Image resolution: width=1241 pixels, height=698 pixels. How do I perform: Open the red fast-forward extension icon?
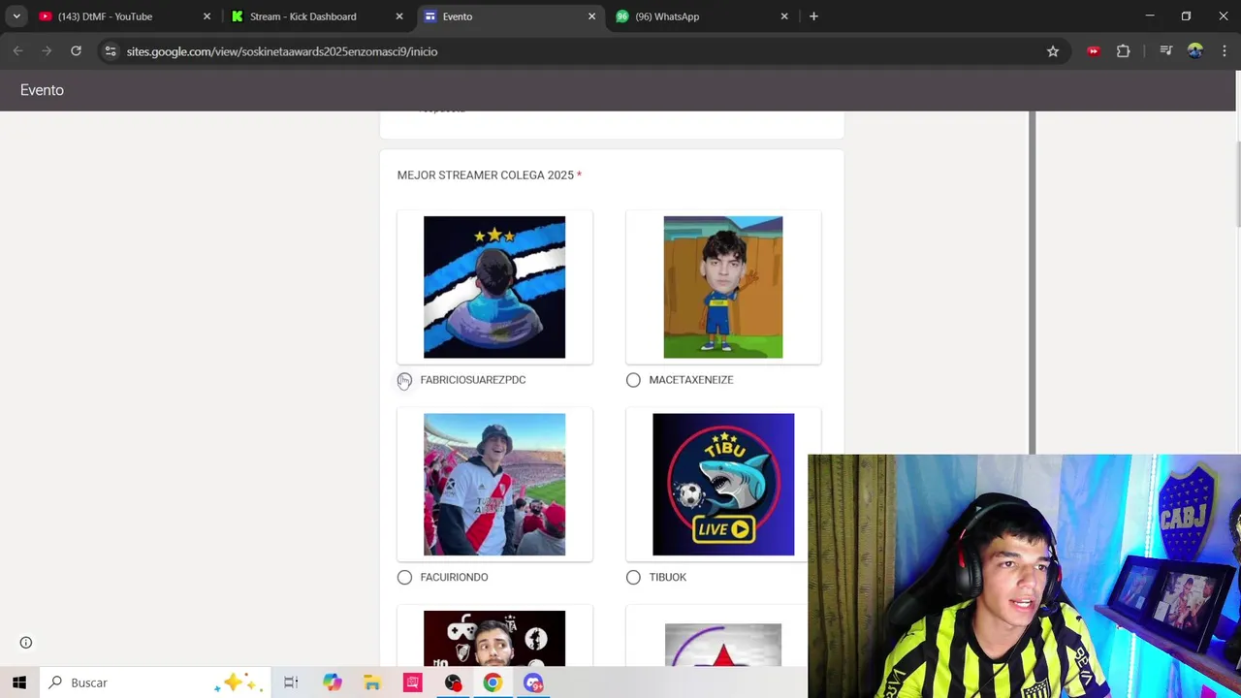point(1094,51)
